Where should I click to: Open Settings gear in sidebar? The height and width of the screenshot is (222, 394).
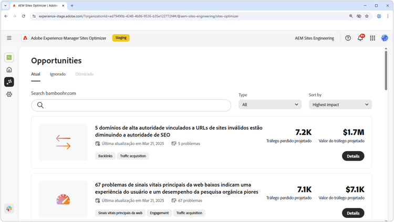(9, 94)
